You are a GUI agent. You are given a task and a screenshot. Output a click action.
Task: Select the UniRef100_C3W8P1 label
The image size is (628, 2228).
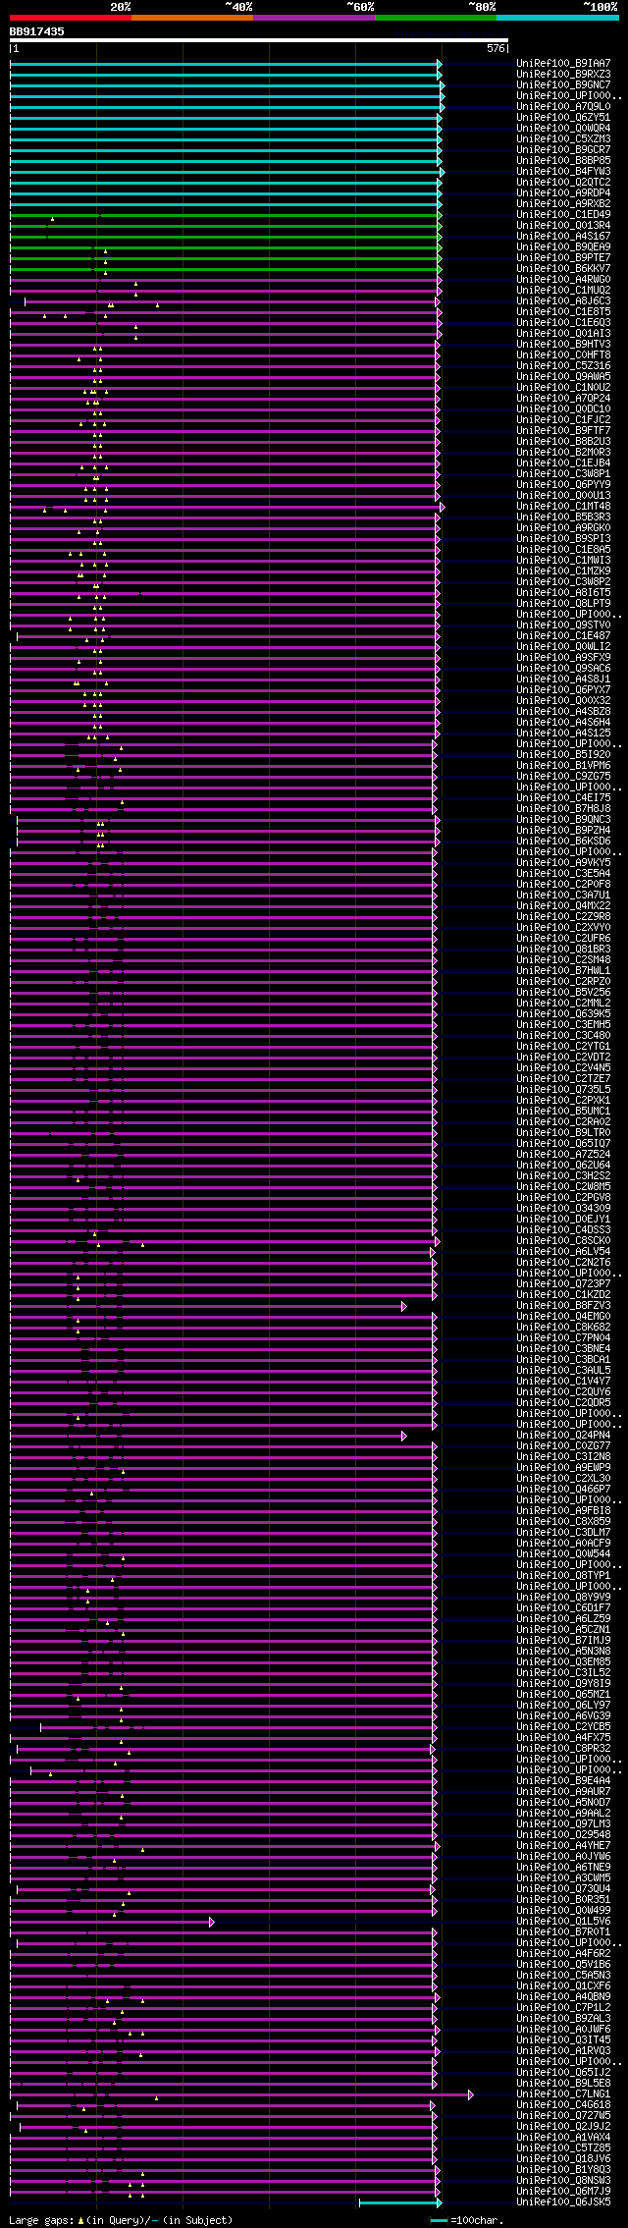pyautogui.click(x=563, y=473)
